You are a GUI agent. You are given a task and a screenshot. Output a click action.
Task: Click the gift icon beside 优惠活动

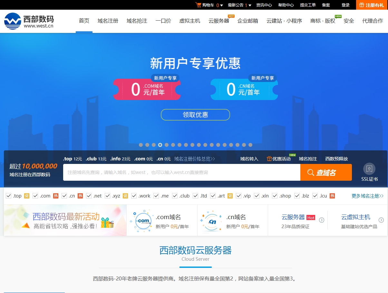click(x=269, y=159)
